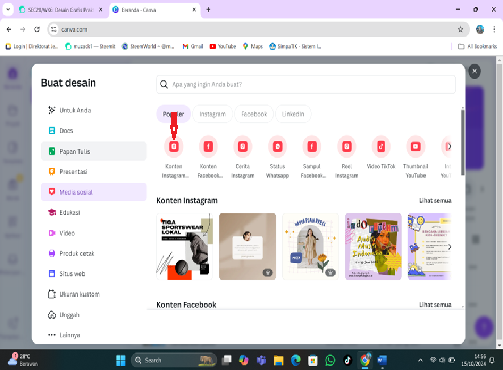Expand Lainnya more options
Viewport: 503px width, 370px height.
(x=94, y=335)
